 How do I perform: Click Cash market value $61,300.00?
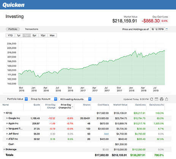pos(121,144)
